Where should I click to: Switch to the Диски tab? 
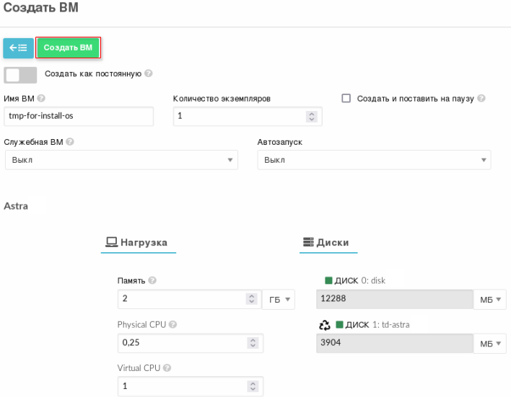329,243
